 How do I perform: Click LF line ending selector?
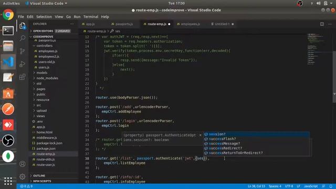[298, 186]
